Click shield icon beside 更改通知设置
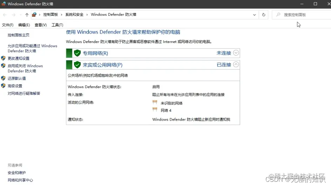 pos(3,58)
